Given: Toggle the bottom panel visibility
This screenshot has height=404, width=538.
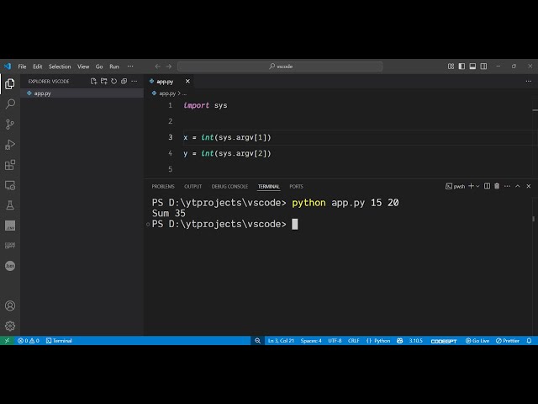Looking at the screenshot, I should click(472, 66).
